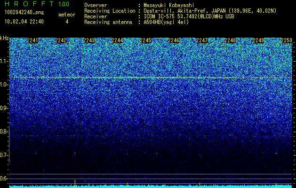296x188 pixels.
Task: Select the 2248 time marker
Action: (230, 40)
